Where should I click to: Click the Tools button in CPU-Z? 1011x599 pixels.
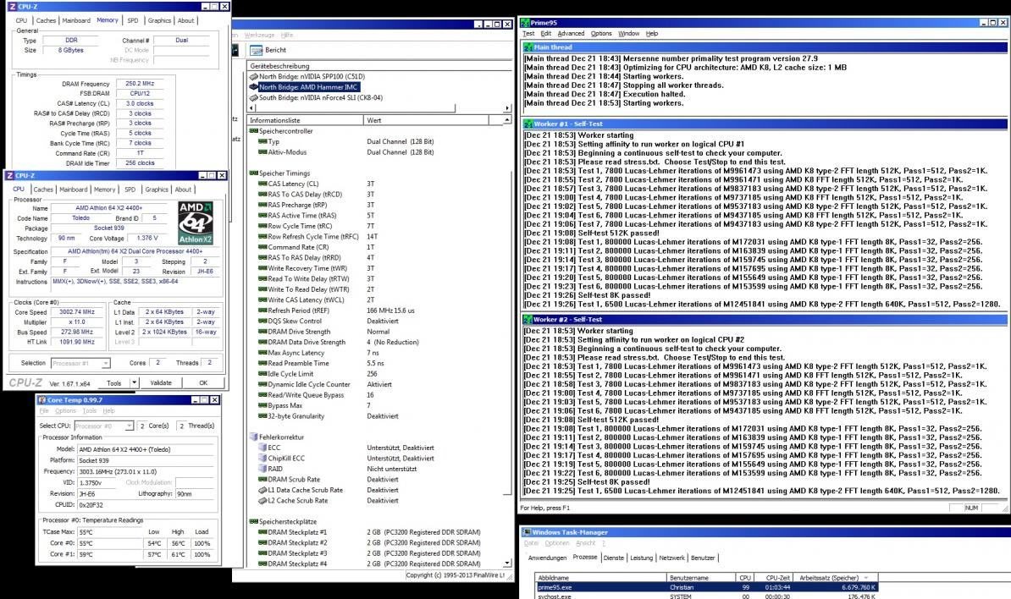pos(114,382)
